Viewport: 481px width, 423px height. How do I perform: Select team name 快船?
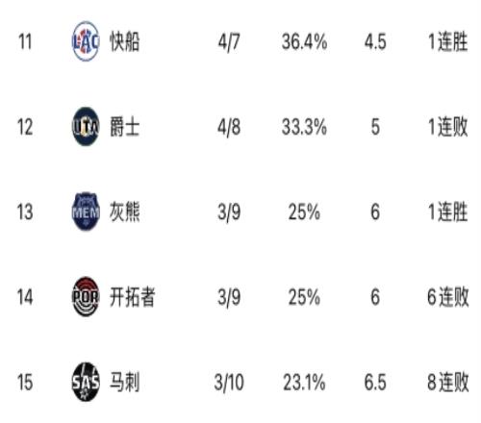[125, 41]
